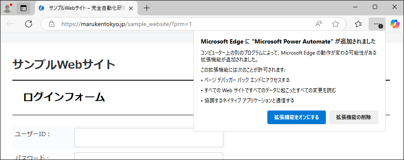Click 拡張機能をオンにする button
Image resolution: width=404 pixels, height=160 pixels.
coord(296,117)
